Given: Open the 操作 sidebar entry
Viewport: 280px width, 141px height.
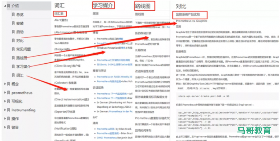Looking at the screenshot, I should pyautogui.click(x=15, y=118).
